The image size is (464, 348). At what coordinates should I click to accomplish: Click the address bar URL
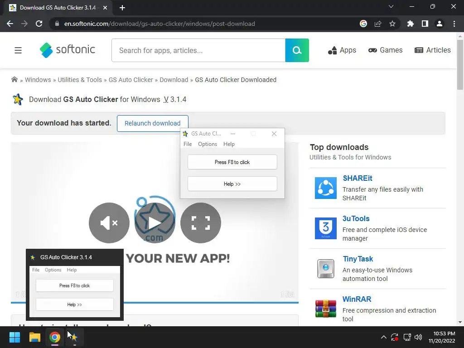pyautogui.click(x=159, y=24)
